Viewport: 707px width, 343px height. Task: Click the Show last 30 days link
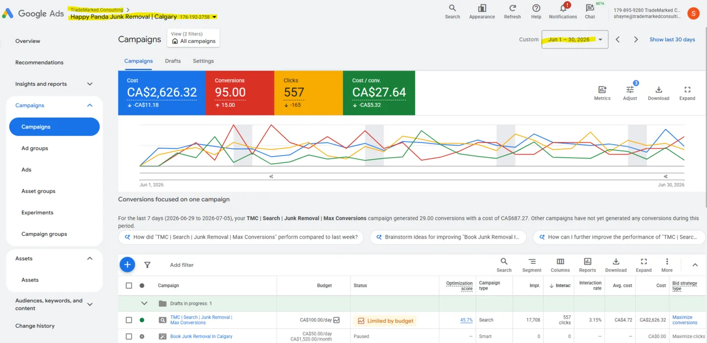pyautogui.click(x=672, y=39)
